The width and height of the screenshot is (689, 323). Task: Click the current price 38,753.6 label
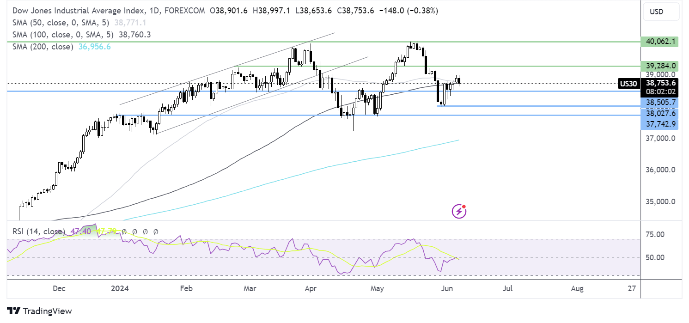(661, 83)
